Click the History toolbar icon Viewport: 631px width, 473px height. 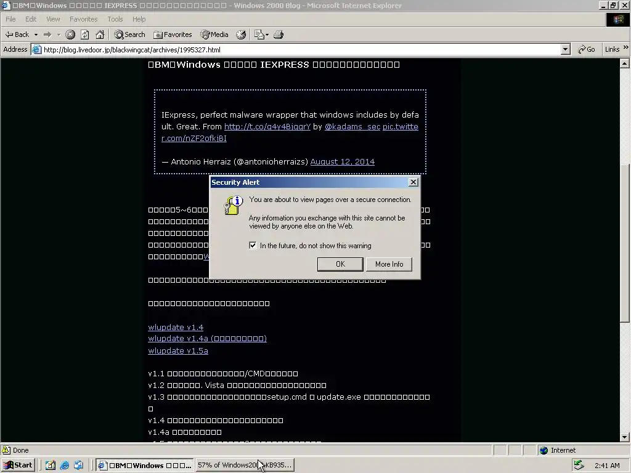(x=241, y=34)
